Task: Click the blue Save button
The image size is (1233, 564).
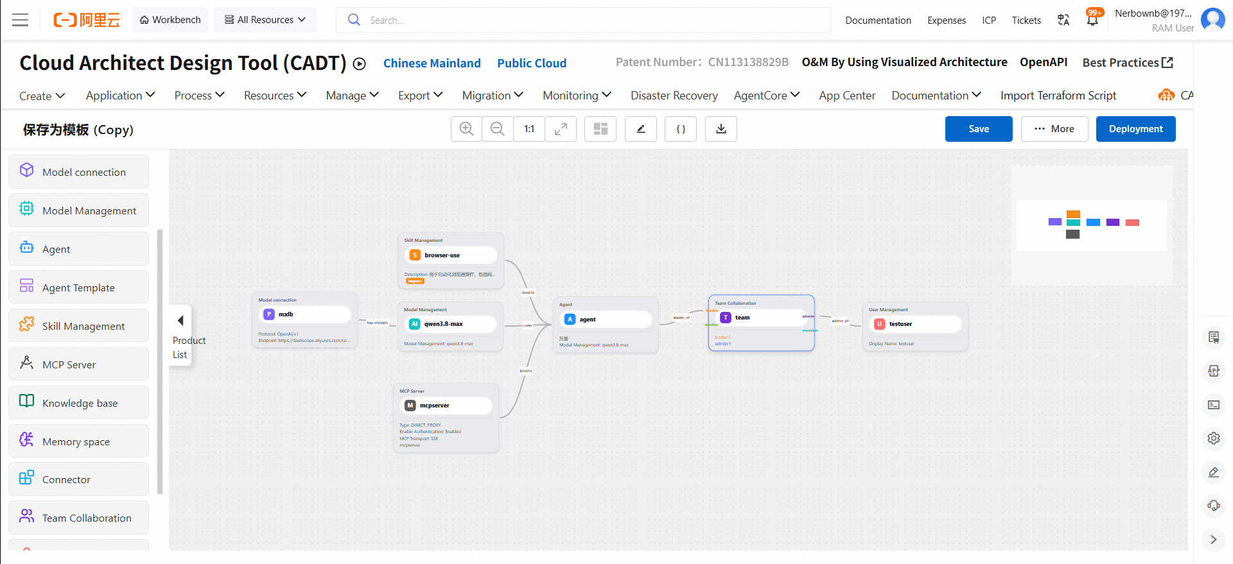Action: [979, 129]
